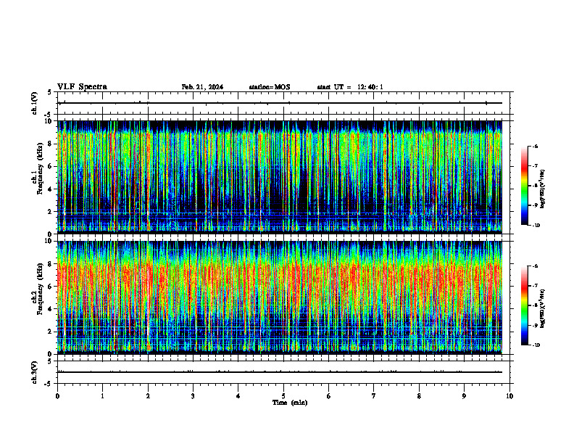Click "-10" on ch.2 color bar scale
The width and height of the screenshot is (574, 444).
[536, 345]
